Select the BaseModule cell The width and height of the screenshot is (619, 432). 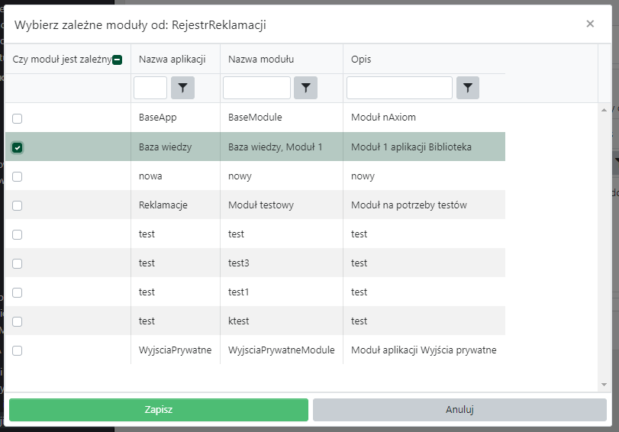282,118
